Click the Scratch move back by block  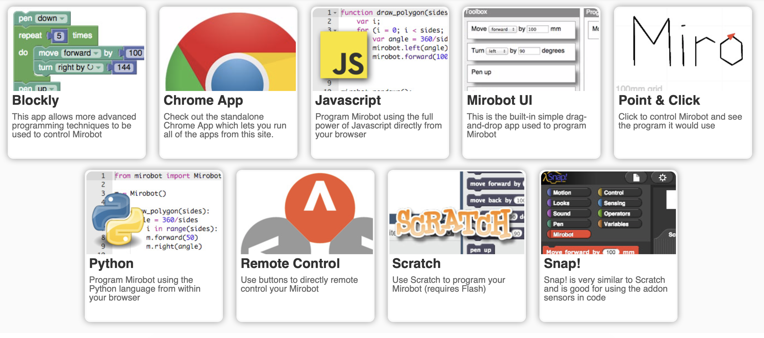[495, 201]
